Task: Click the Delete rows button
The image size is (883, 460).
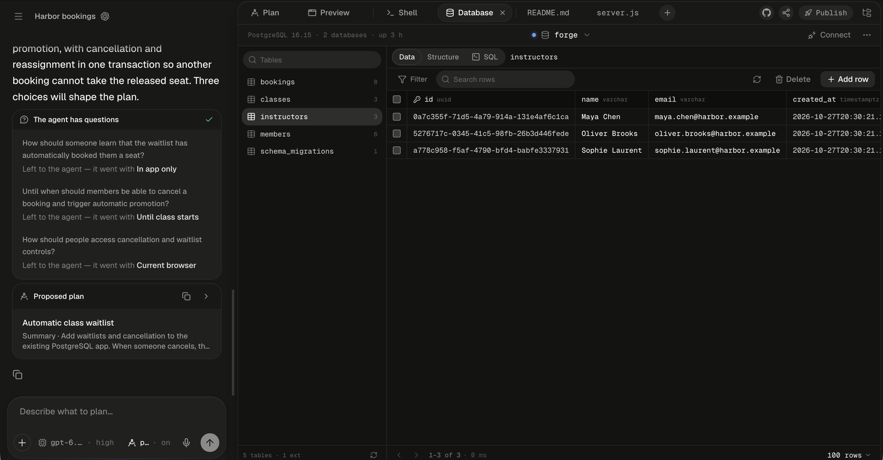Action: click(x=793, y=80)
